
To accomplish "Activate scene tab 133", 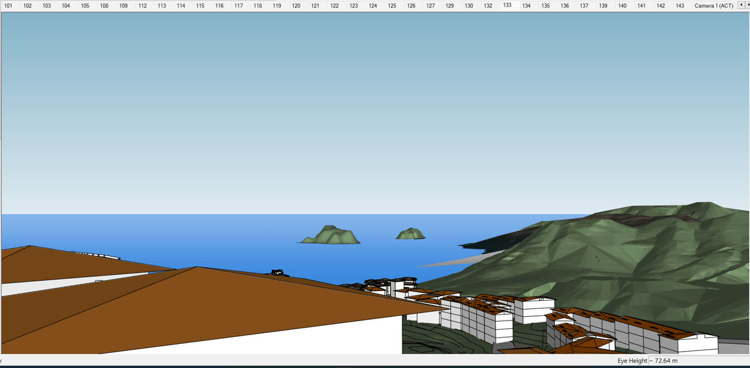I will point(507,5).
